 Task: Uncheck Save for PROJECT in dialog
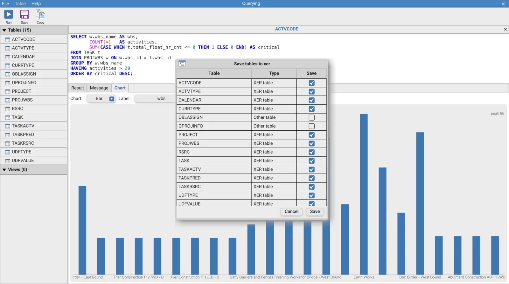(x=312, y=135)
